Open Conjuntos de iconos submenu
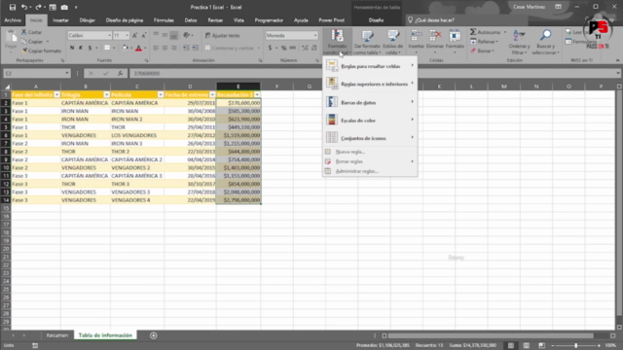Viewport: 623px width, 350px height. pos(370,138)
